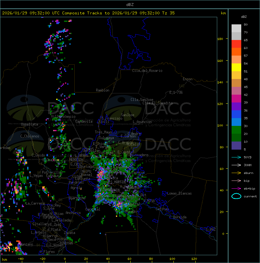Click the 'Tulumaya' place label
260x263 pixels.
click(x=107, y=138)
